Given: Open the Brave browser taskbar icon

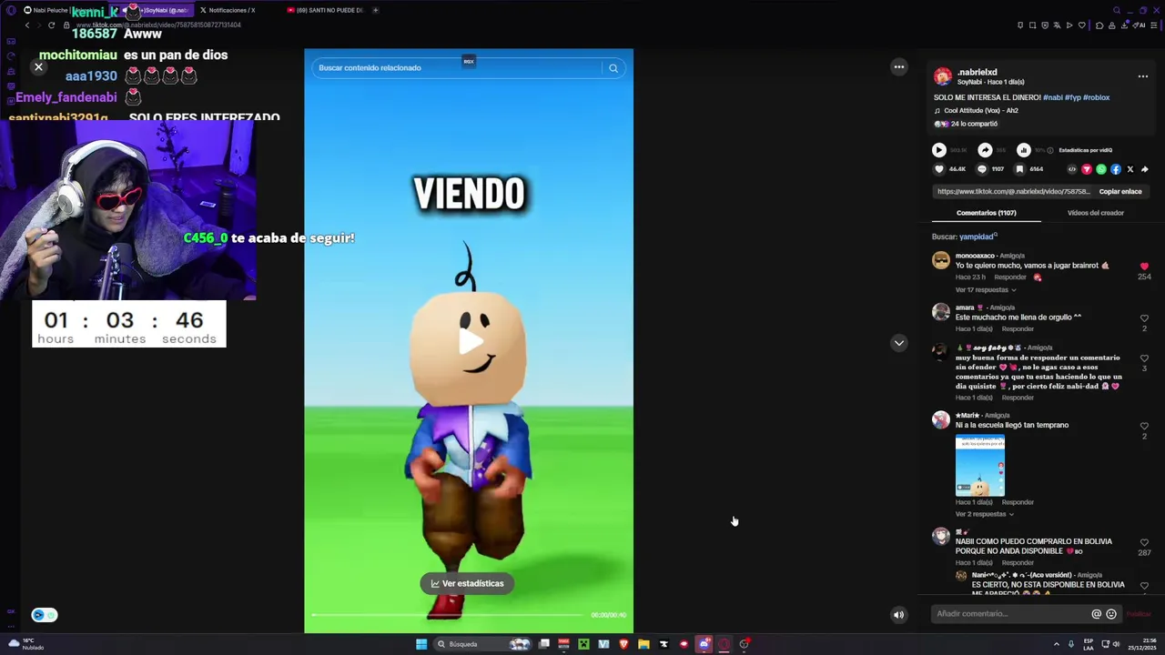Looking at the screenshot, I should coord(623,644).
